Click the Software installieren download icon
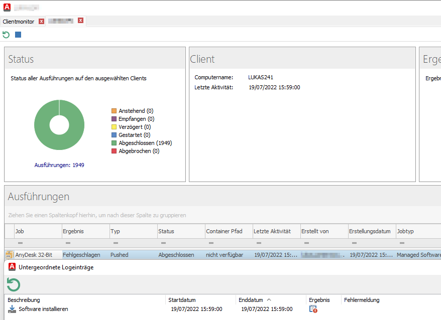 [12, 309]
